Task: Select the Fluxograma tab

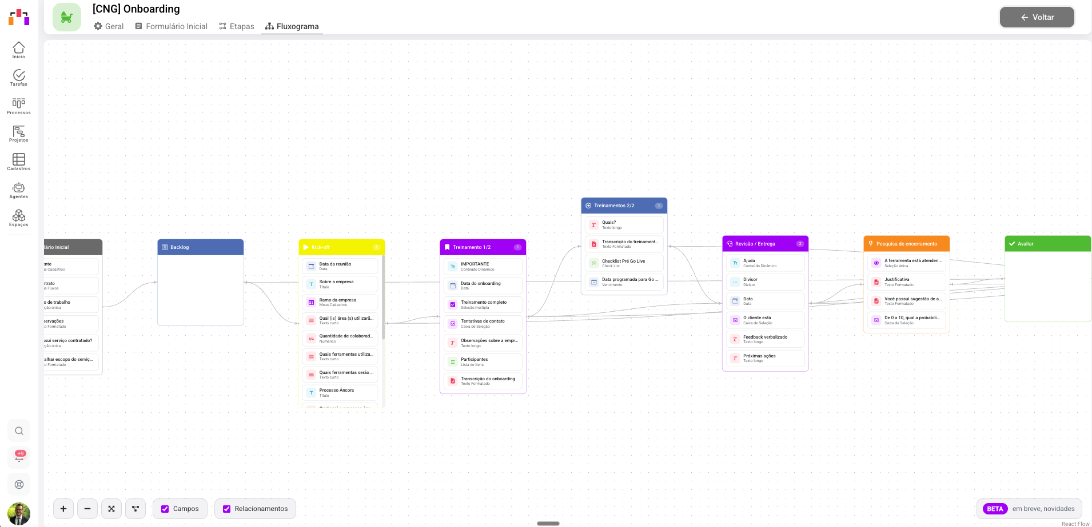Action: tap(292, 26)
